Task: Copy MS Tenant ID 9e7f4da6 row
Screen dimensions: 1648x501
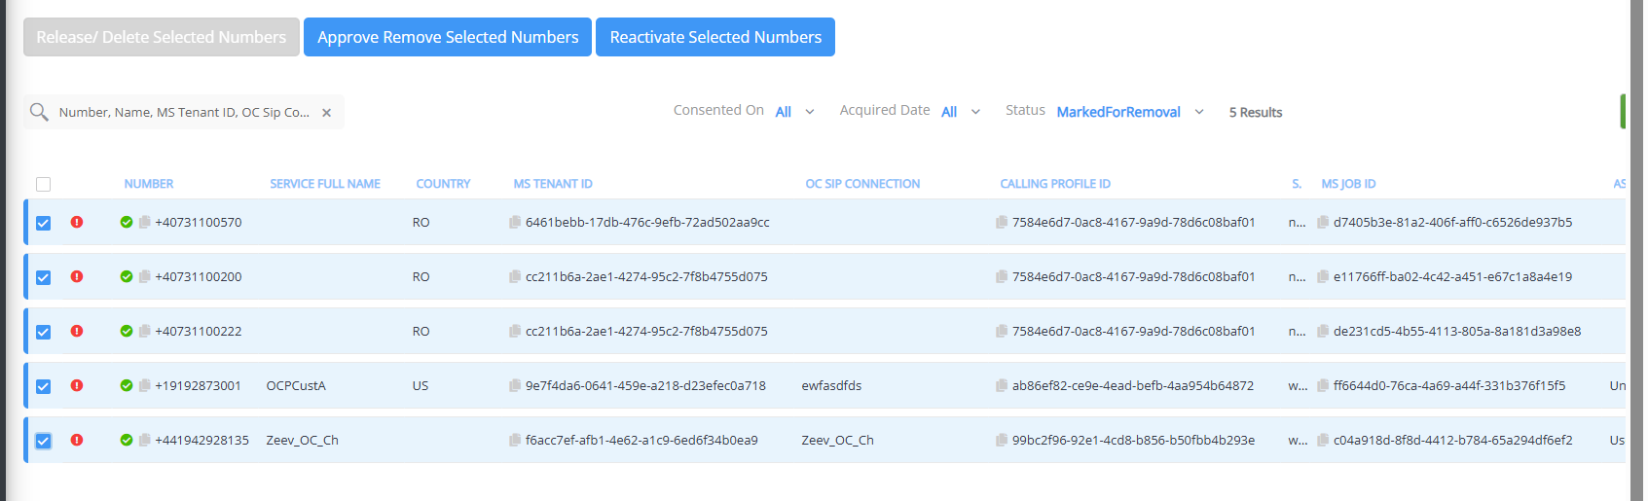Action: click(x=515, y=385)
